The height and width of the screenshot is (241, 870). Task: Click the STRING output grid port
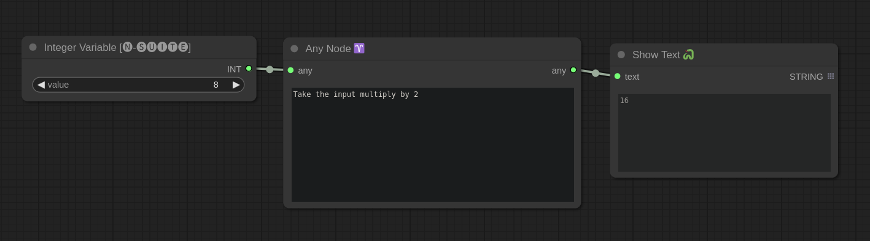click(x=831, y=76)
